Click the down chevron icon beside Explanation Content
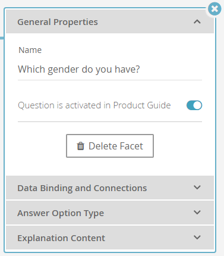Viewport: 224px width, 256px height. click(x=197, y=238)
